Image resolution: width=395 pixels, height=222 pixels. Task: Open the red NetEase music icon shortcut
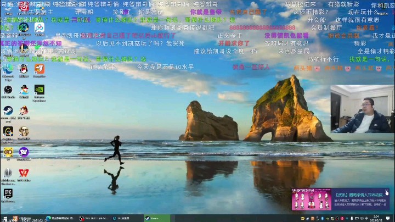point(24,7)
